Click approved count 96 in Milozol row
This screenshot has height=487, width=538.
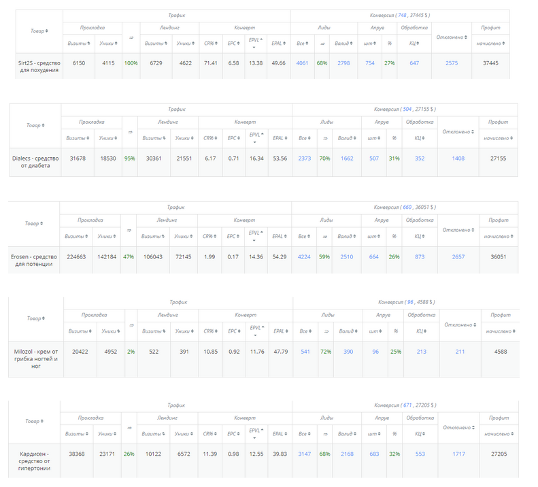375,352
